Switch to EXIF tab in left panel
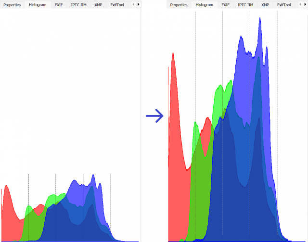 pyautogui.click(x=59, y=5)
